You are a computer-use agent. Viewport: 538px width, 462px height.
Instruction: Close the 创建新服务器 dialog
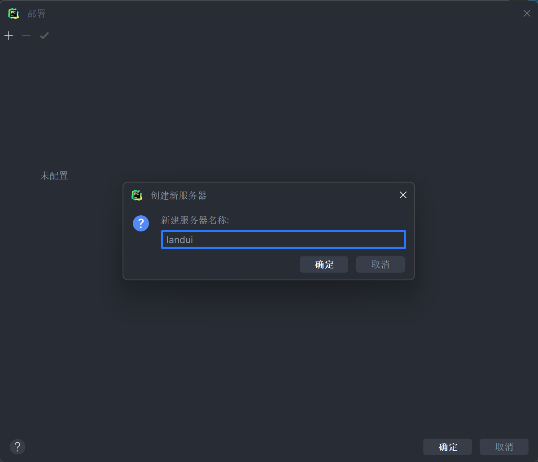coord(403,195)
